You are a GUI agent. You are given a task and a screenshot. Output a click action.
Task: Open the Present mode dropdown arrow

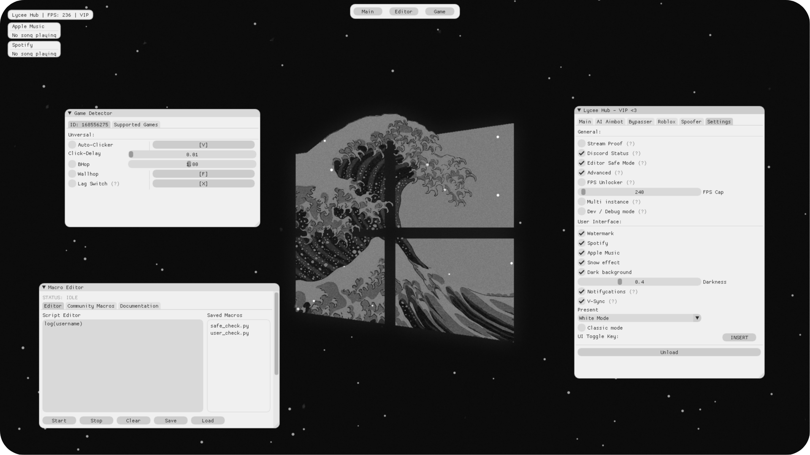697,318
